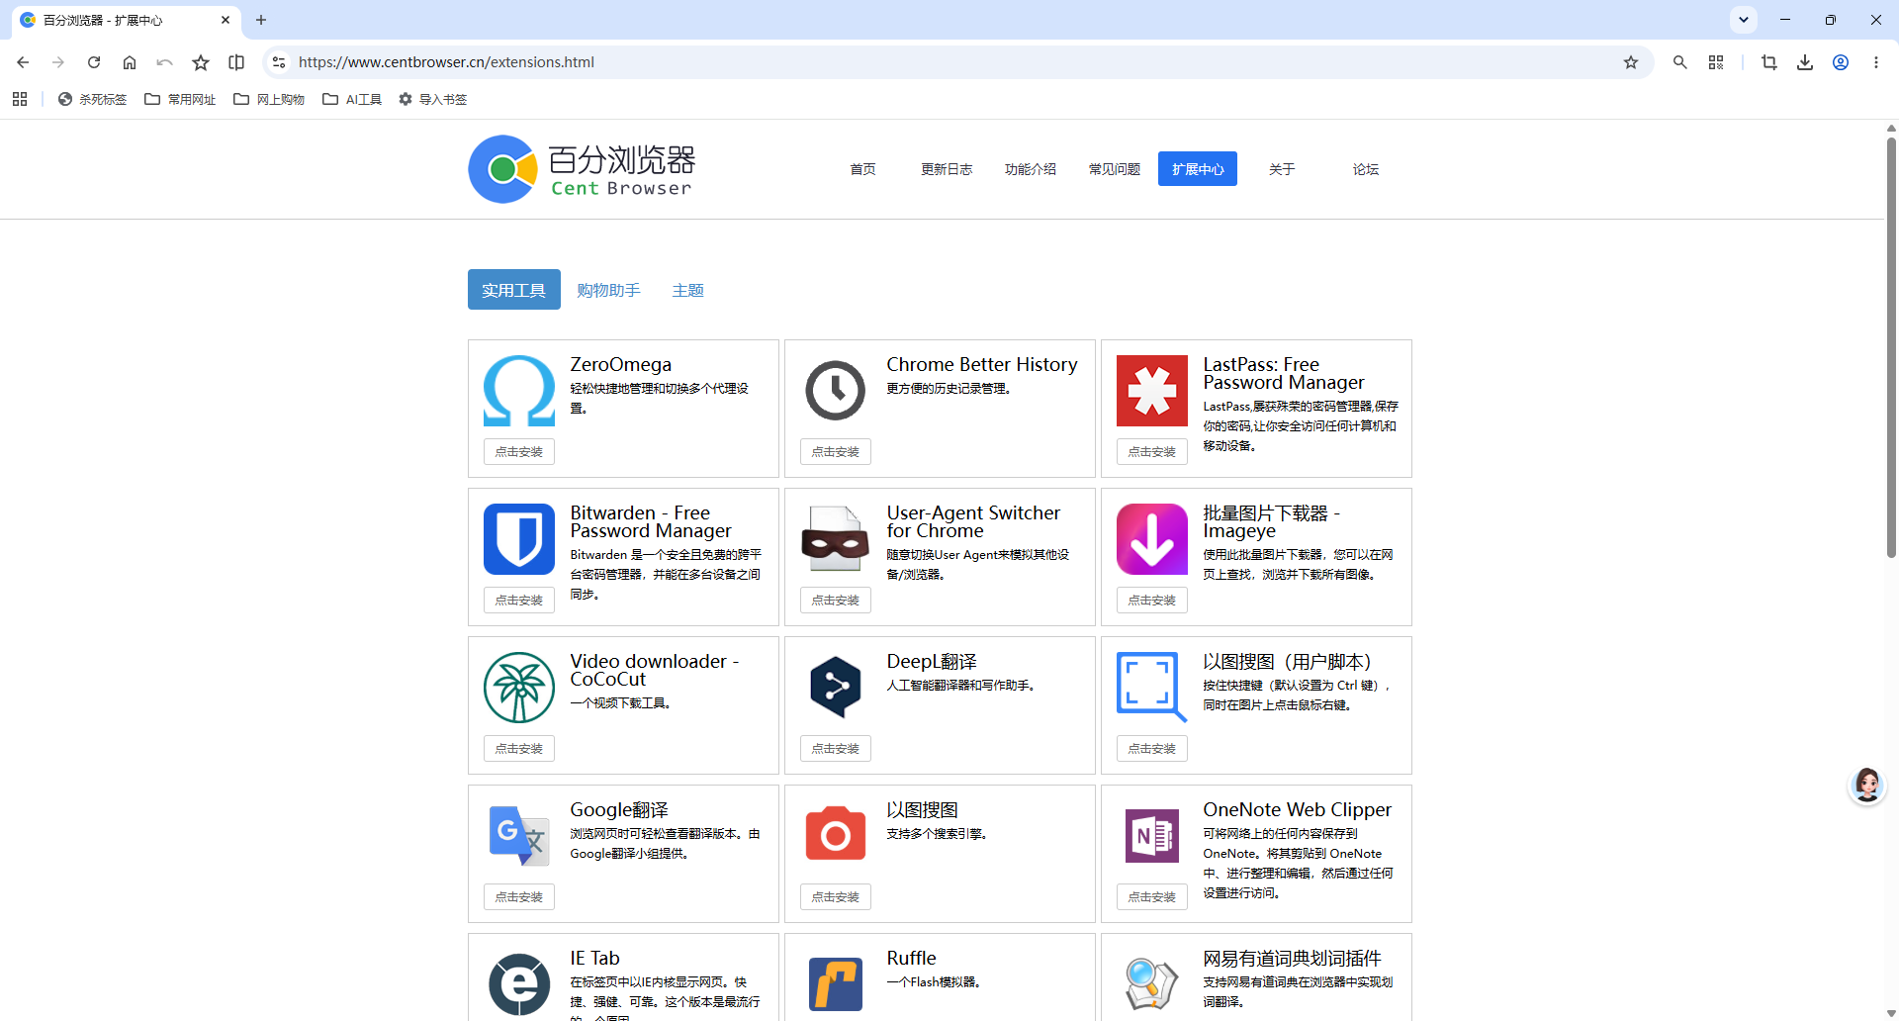Reload the current page
Screen dimensions: 1899x1021
(94, 62)
